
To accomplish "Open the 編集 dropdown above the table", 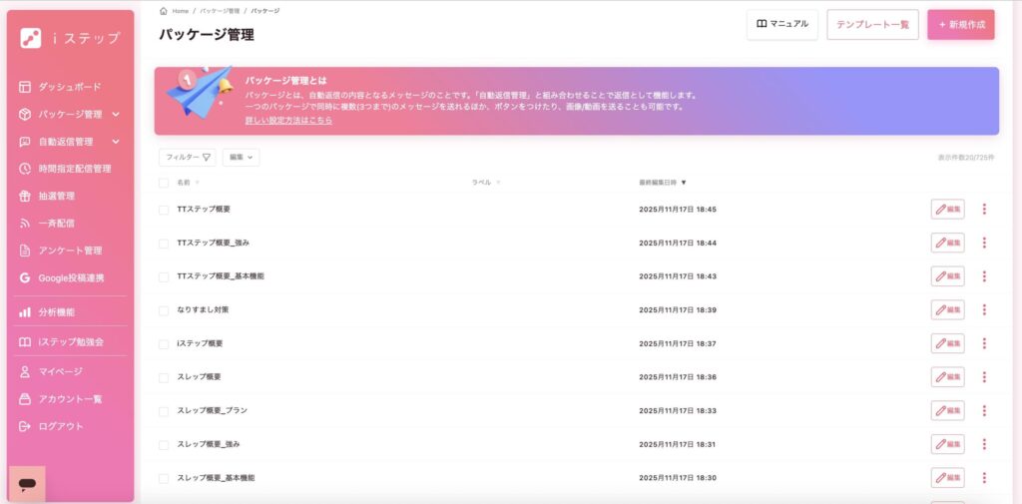I will [x=241, y=158].
